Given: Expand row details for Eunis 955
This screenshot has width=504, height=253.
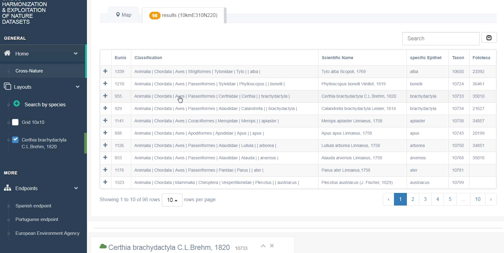Looking at the screenshot, I should [x=105, y=96].
